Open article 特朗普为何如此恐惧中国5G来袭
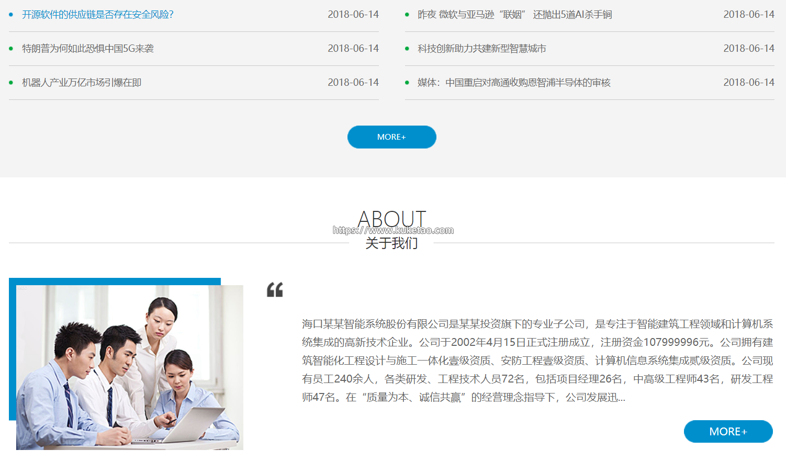 tap(88, 49)
